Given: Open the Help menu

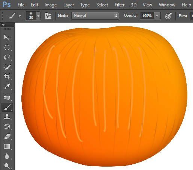Looking at the screenshot, I should click(186, 5).
